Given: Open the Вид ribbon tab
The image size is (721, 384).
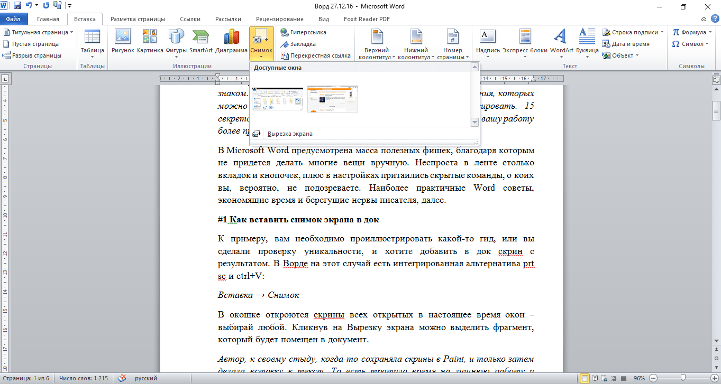Looking at the screenshot, I should (324, 19).
